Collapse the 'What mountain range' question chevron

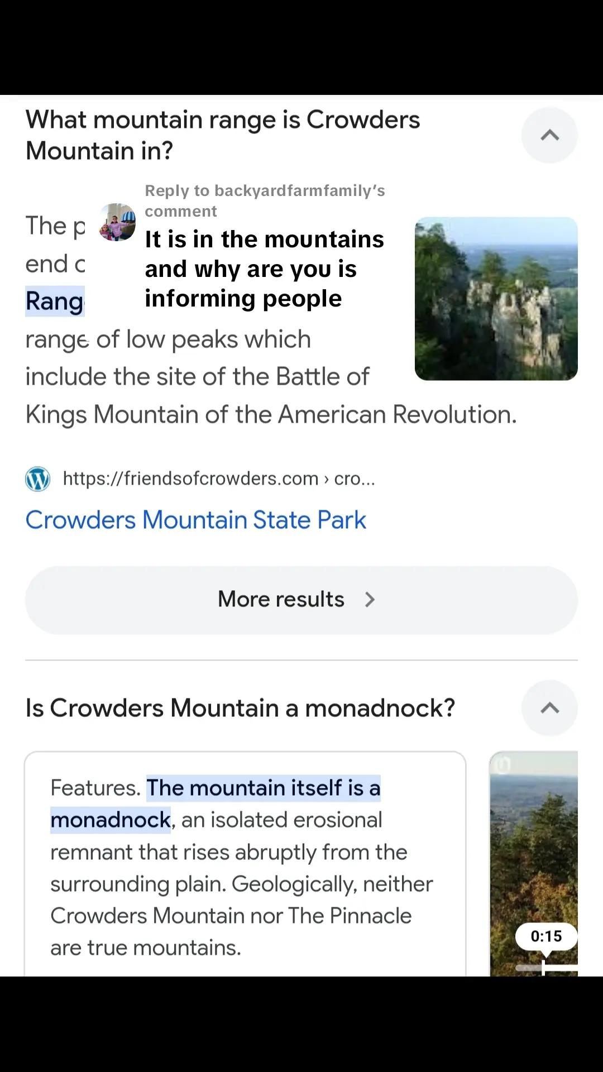point(549,135)
